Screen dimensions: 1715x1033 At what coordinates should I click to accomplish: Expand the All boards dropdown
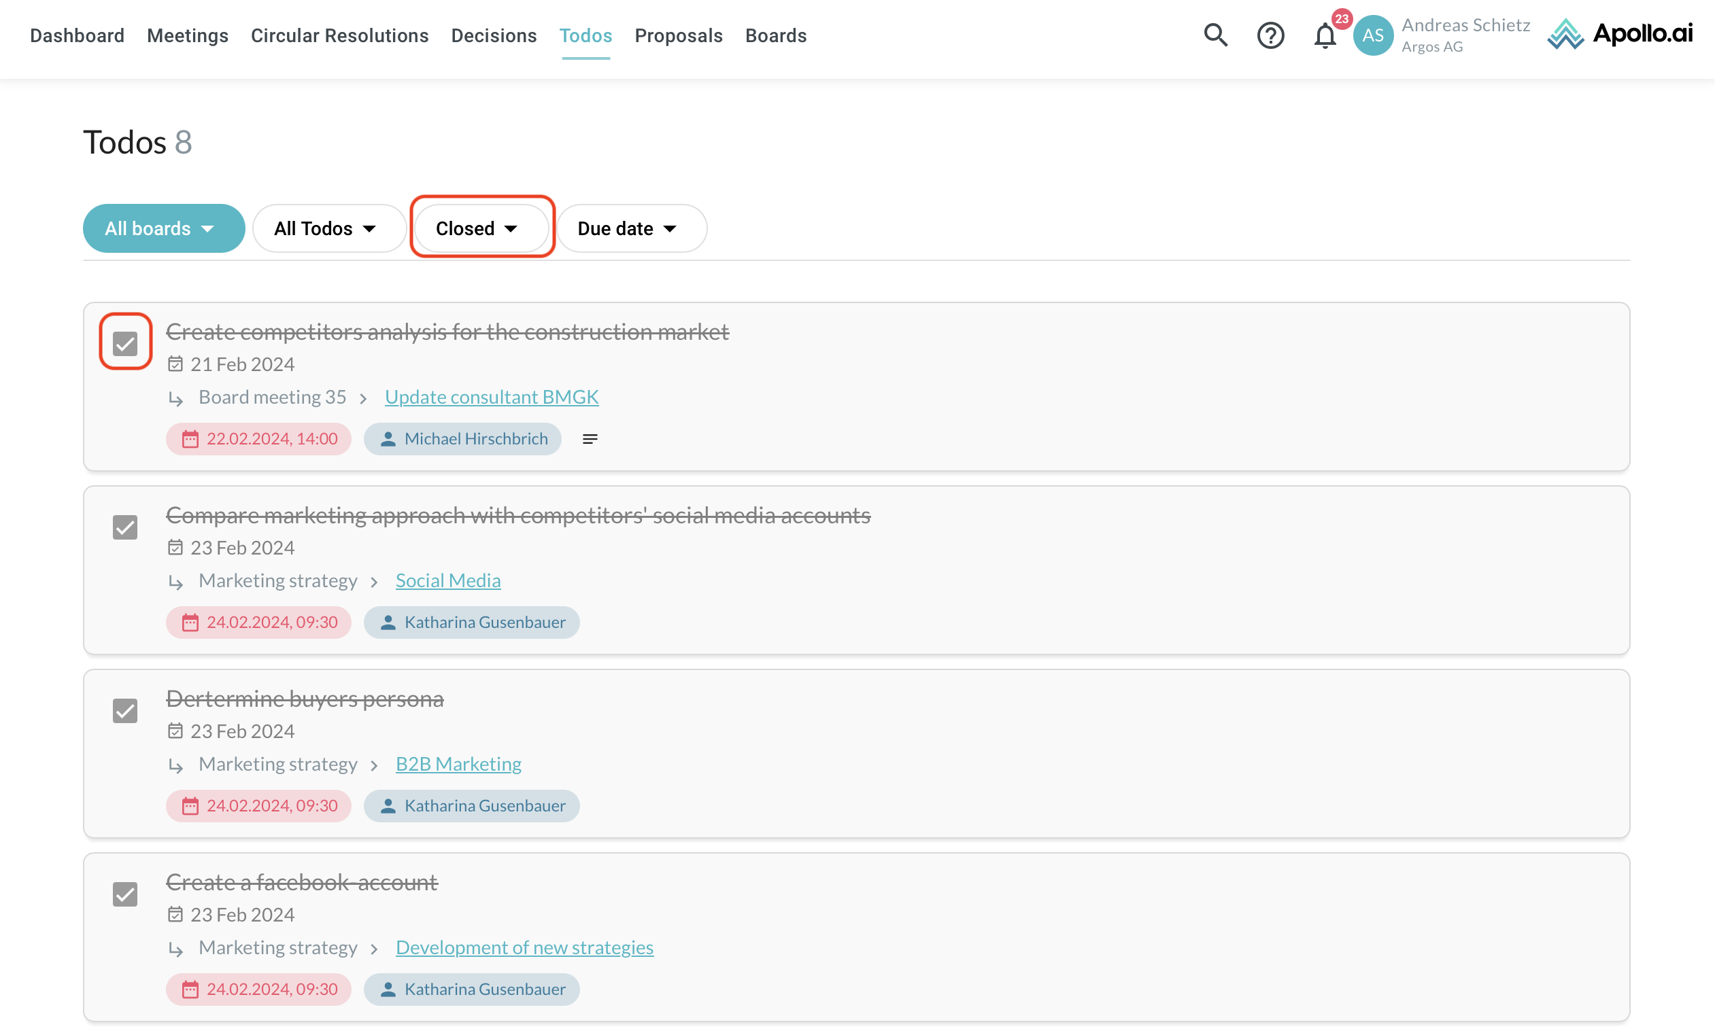(x=163, y=228)
